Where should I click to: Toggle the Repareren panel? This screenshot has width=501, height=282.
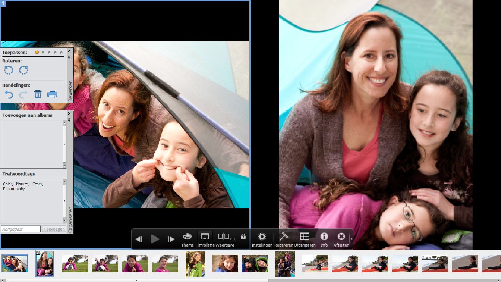(284, 239)
